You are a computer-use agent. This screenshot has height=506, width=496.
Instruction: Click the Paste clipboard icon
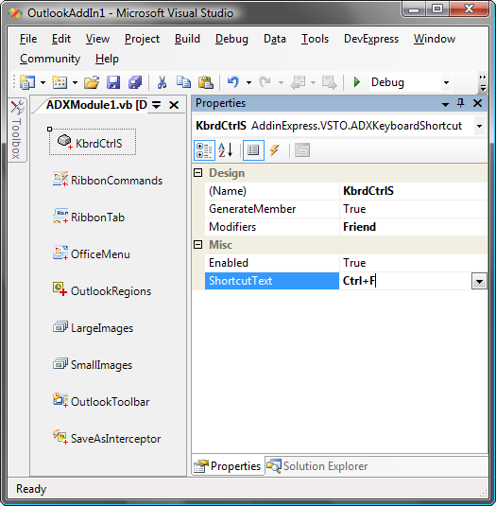tap(206, 82)
